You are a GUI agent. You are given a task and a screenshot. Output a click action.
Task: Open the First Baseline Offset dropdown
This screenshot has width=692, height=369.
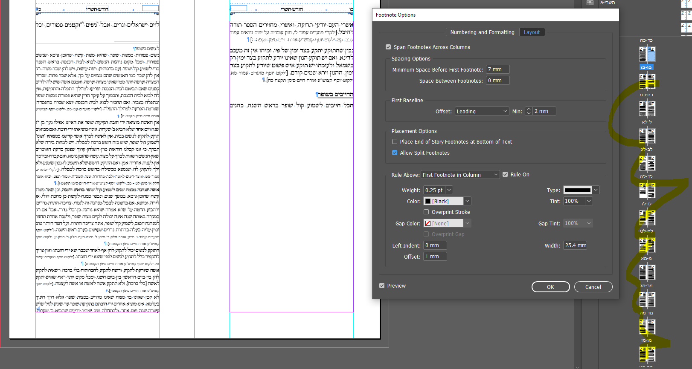[482, 111]
